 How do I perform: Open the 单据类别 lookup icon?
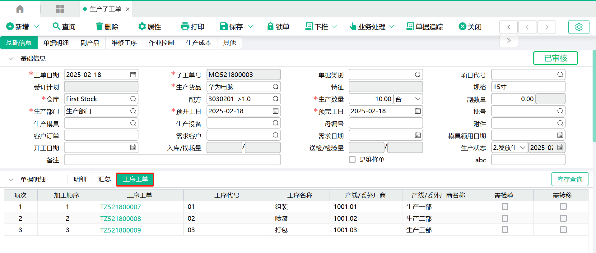(418, 75)
